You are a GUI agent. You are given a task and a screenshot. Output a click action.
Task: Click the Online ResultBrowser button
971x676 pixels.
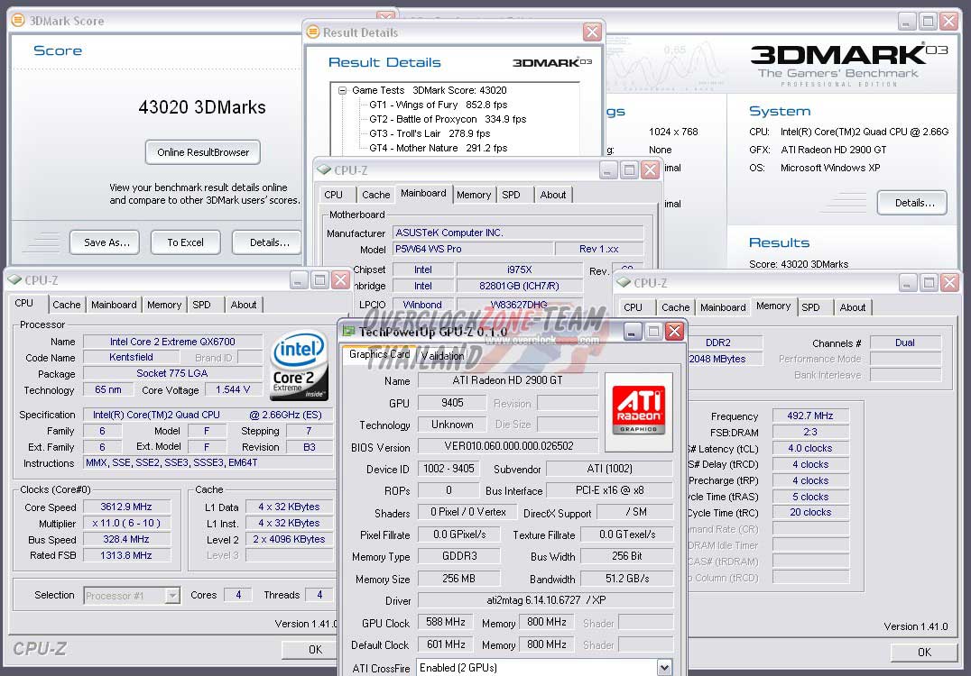point(202,152)
